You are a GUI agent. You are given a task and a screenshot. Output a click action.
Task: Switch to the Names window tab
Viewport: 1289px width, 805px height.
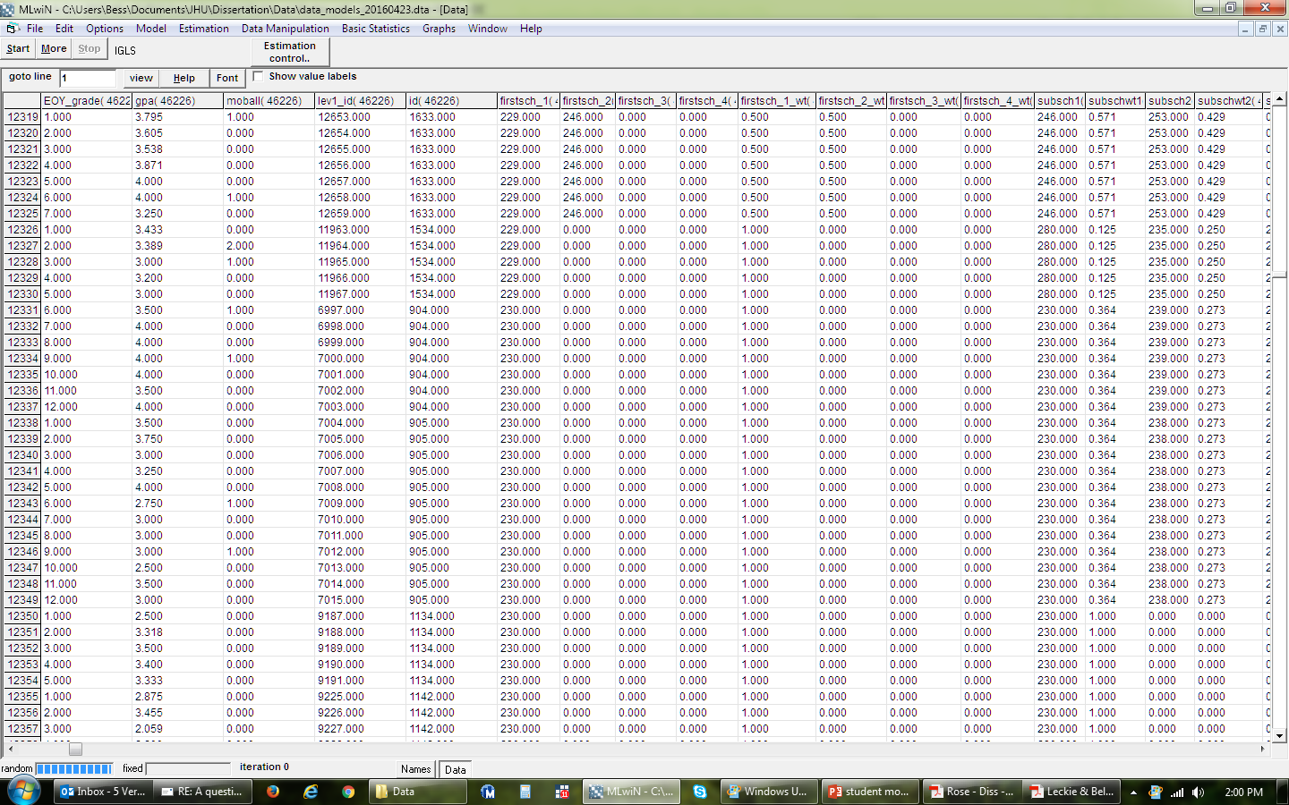coord(415,769)
